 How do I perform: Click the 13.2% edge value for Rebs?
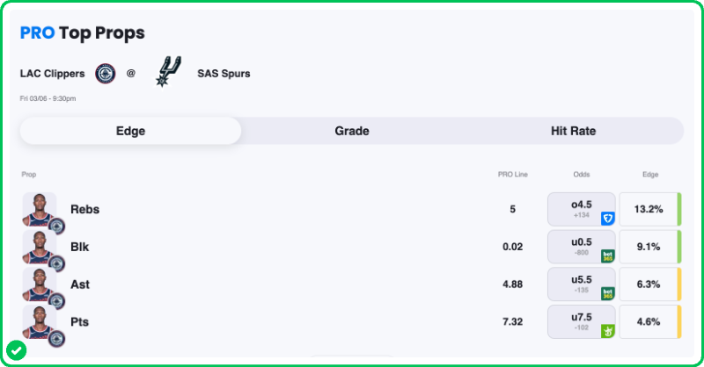click(x=648, y=210)
